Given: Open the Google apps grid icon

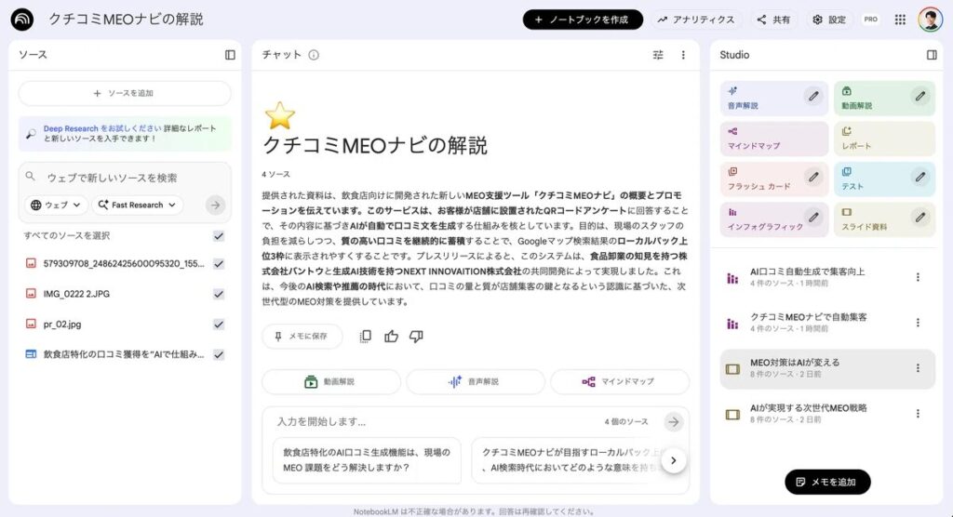Looking at the screenshot, I should point(900,20).
